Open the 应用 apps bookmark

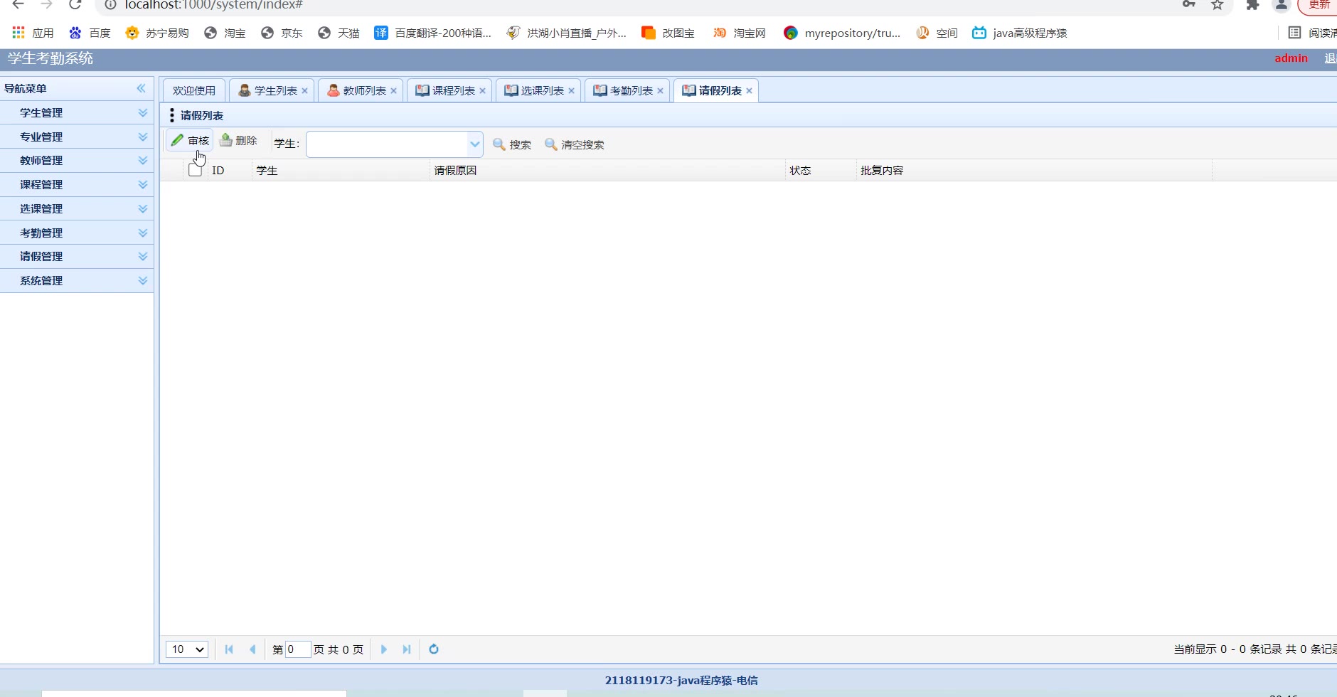pyautogui.click(x=33, y=33)
